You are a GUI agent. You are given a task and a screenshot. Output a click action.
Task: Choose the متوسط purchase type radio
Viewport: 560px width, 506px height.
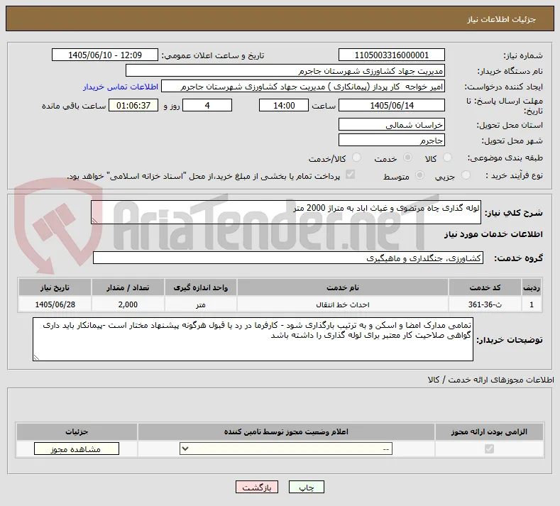[420, 175]
